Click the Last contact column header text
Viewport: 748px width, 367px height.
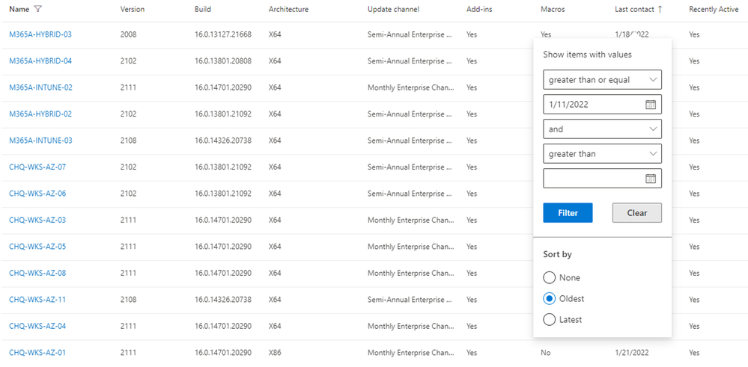click(x=635, y=9)
